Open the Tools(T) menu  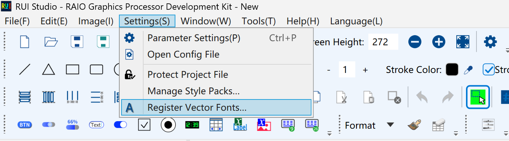[259, 21]
